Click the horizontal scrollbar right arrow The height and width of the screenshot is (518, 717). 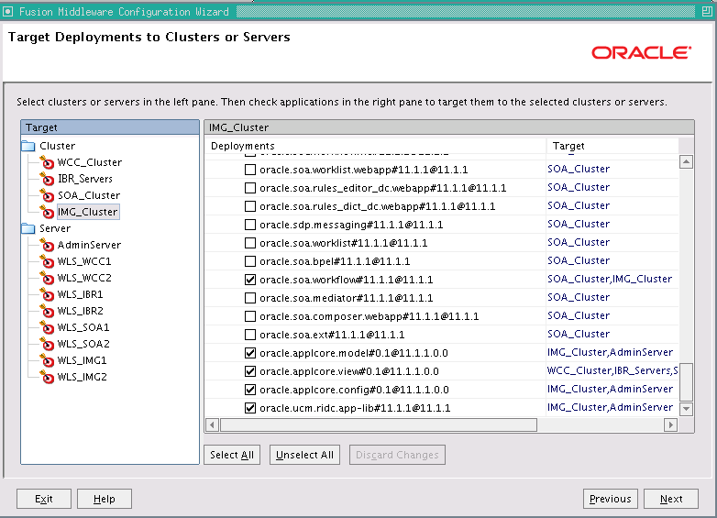tap(670, 424)
